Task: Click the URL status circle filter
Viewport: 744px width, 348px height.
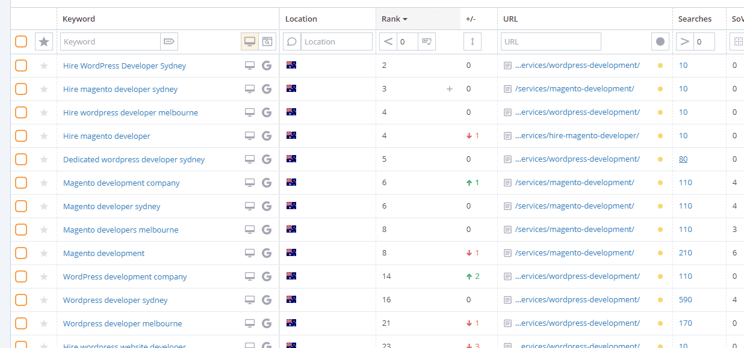Action: [x=660, y=41]
